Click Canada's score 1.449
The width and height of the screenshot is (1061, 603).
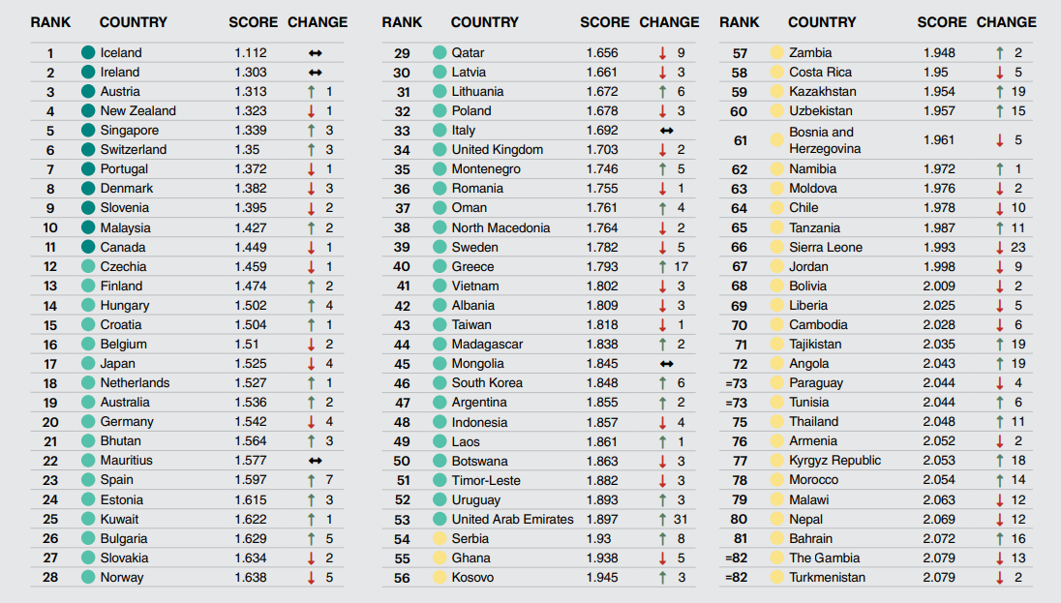click(x=251, y=247)
